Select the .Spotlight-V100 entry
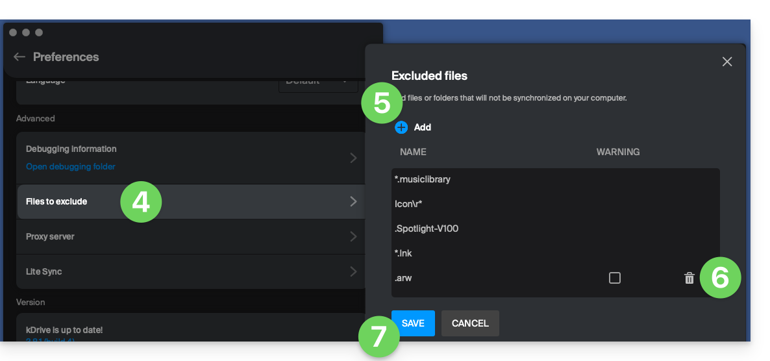 click(x=427, y=229)
